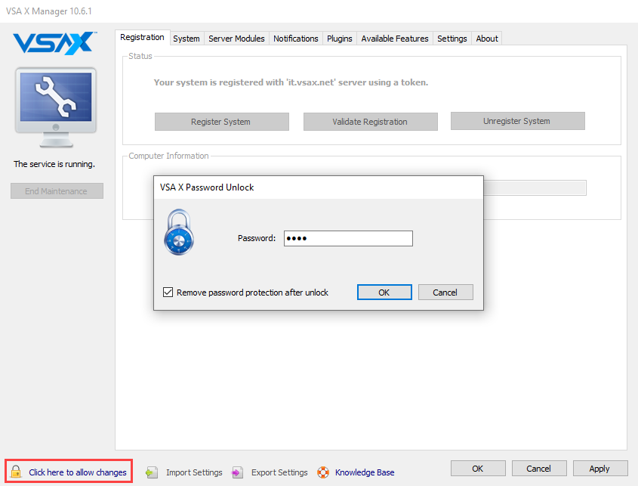Click the 'Status' group label
Viewport: 638px width, 486px height.
click(140, 56)
